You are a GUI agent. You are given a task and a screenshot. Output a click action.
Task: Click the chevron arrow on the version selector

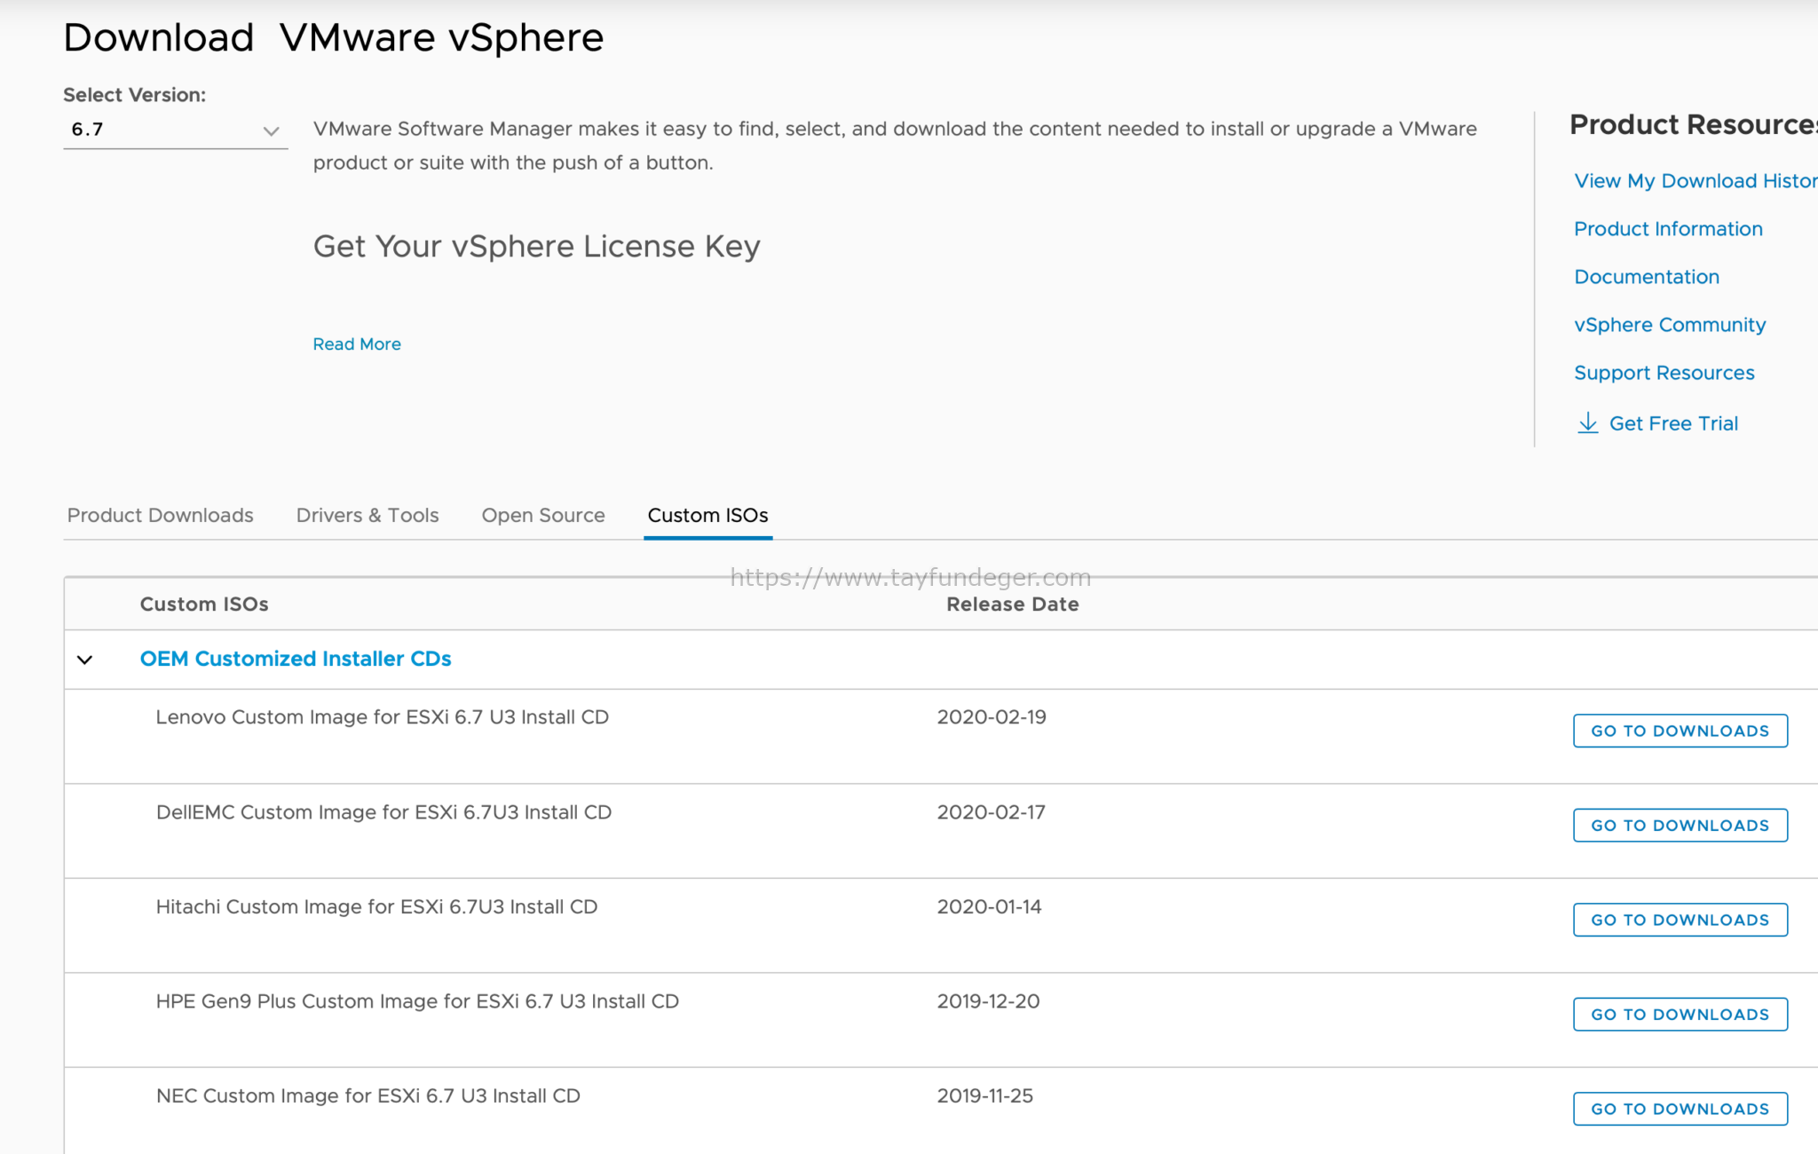[271, 130]
